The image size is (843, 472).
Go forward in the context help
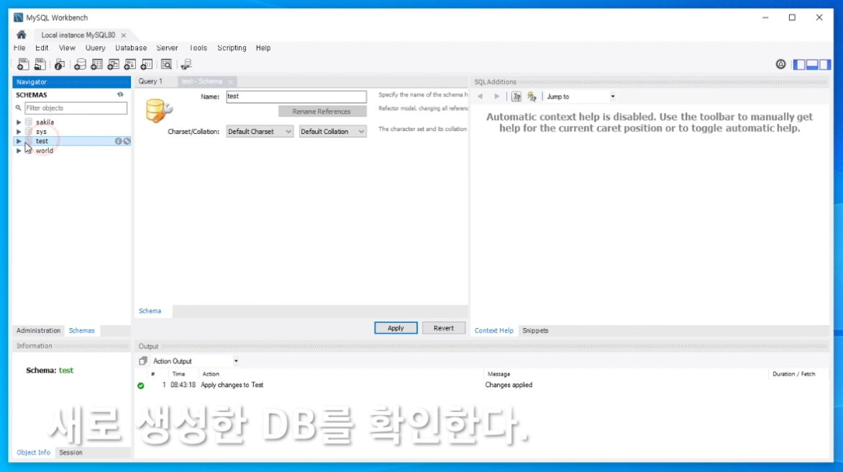pos(497,96)
